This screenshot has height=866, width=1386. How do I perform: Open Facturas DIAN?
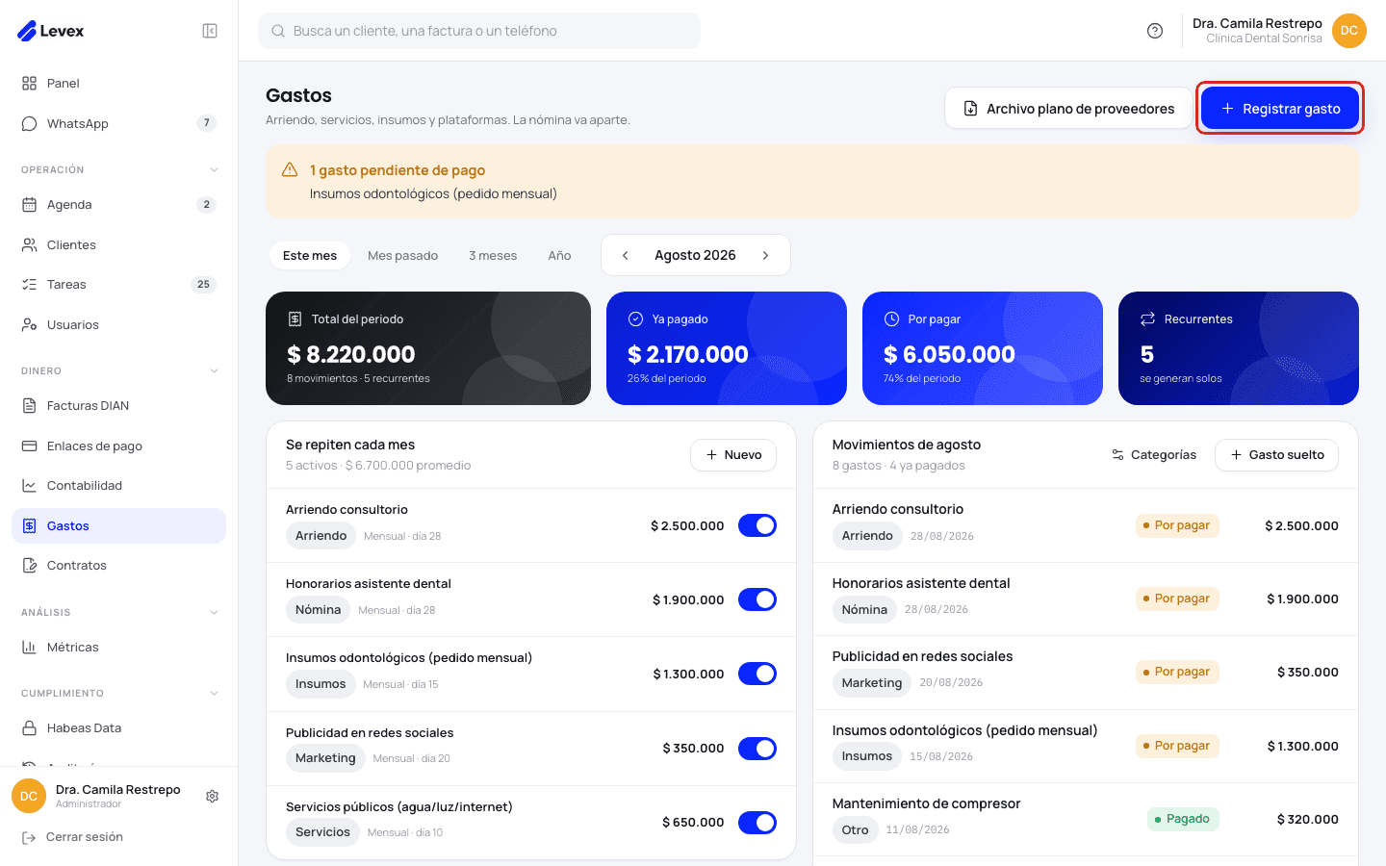118,406
